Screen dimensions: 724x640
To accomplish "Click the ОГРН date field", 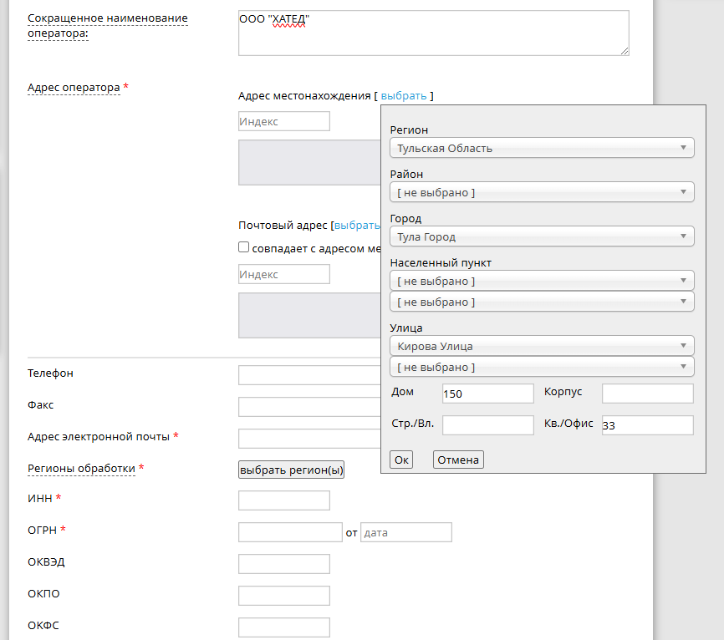I will point(405,532).
